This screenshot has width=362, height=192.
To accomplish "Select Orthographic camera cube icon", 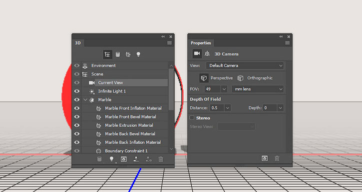I will [240, 78].
